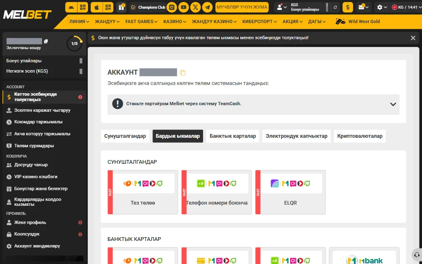Open the Android QR code icon
This screenshot has width=422, height=264.
click(82, 7)
